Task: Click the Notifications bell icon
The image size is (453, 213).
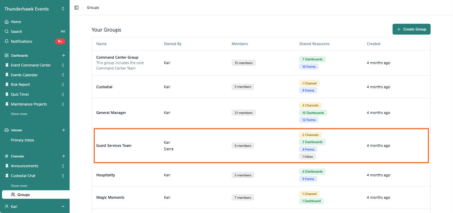Action: [x=6, y=41]
